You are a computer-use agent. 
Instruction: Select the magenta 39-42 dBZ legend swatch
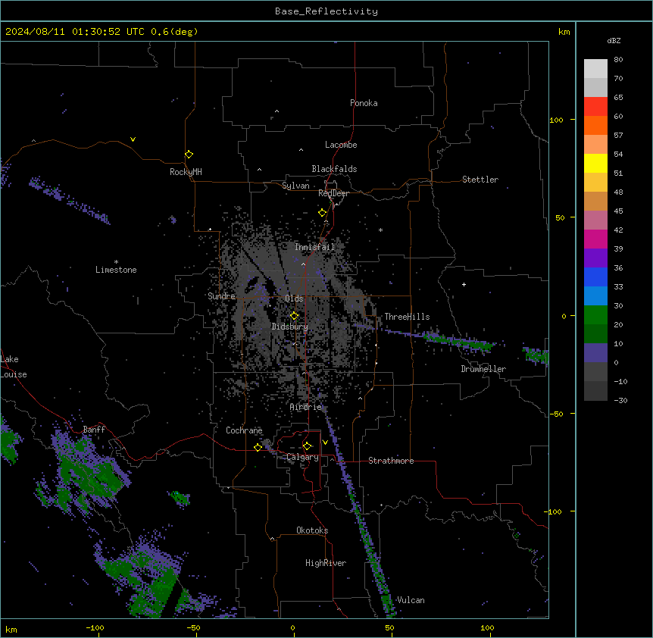tap(595, 239)
